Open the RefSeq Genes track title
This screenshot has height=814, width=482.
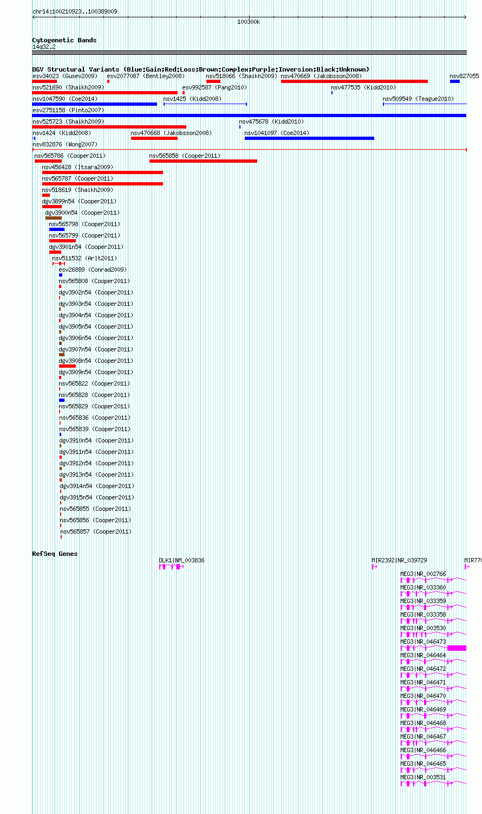tap(55, 554)
